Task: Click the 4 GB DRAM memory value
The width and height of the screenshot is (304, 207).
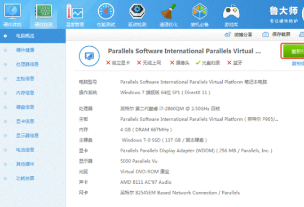Action: [x=146, y=130]
